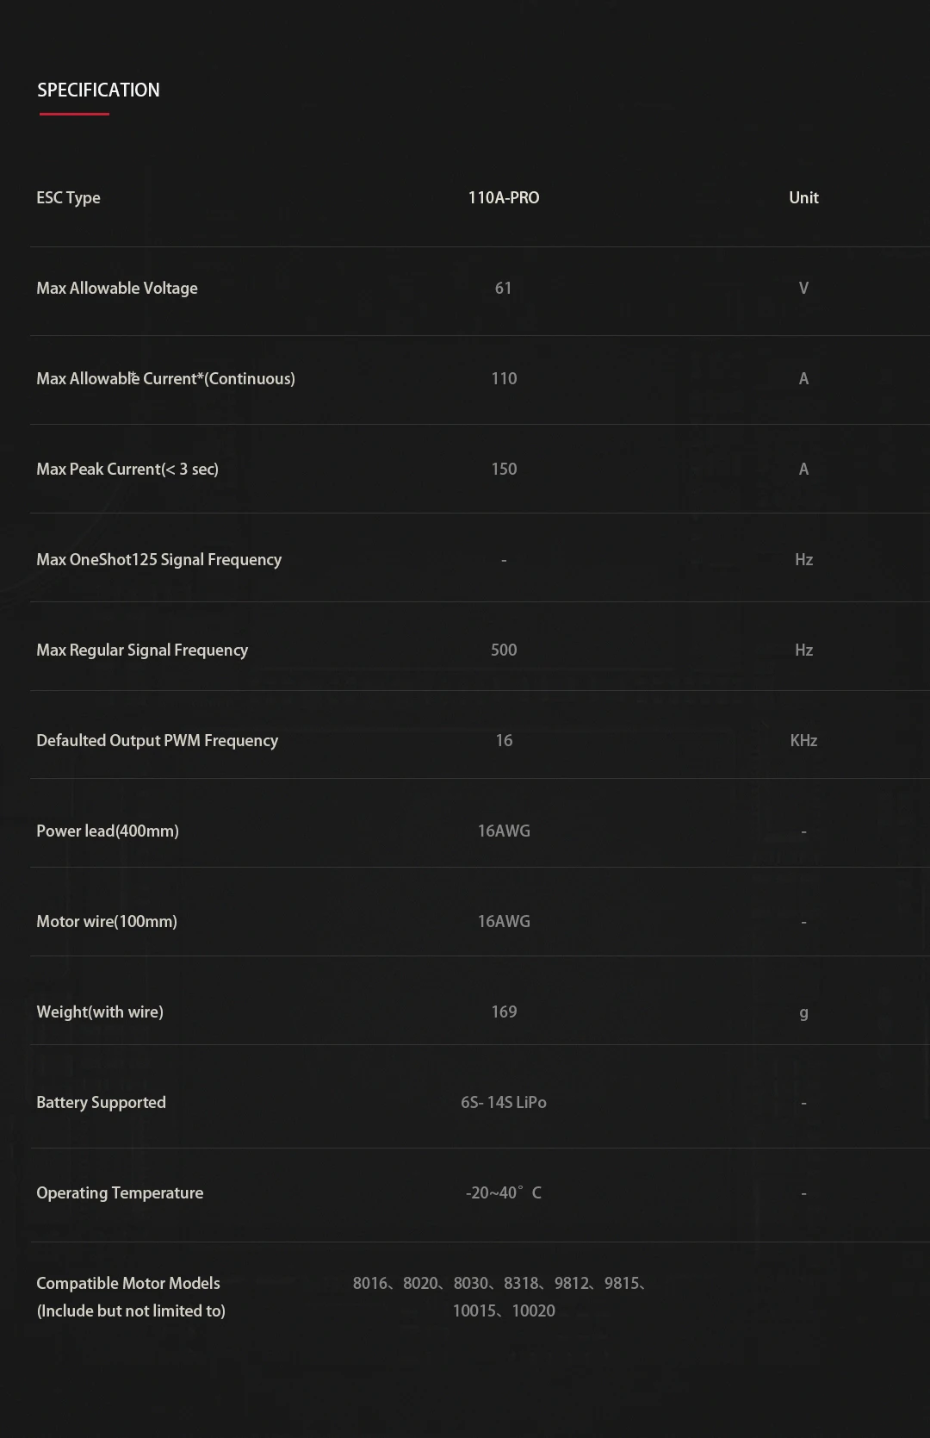This screenshot has height=1438, width=930.
Task: Click Max OneShot125 Signal Frequency label
Action: pos(158,560)
